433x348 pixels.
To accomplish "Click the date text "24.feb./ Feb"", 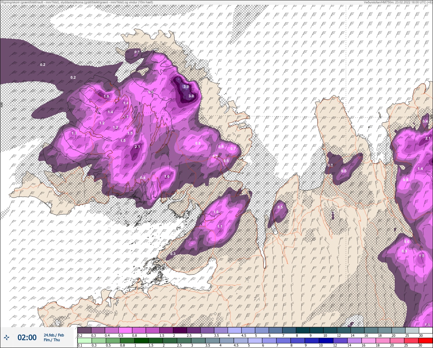I will 54,335.
